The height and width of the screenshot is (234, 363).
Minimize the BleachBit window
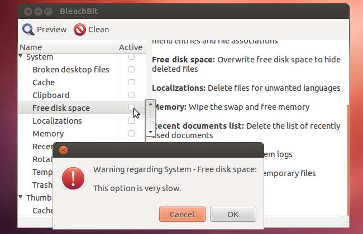click(x=38, y=11)
